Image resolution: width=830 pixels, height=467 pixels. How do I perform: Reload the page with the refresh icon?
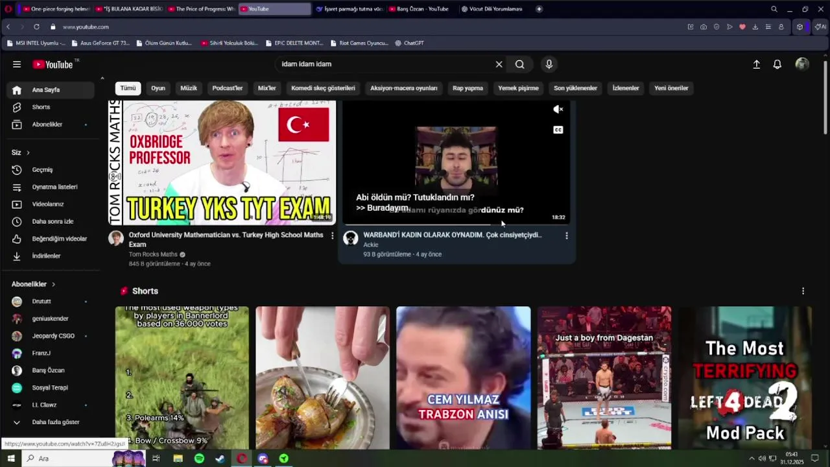tap(36, 27)
